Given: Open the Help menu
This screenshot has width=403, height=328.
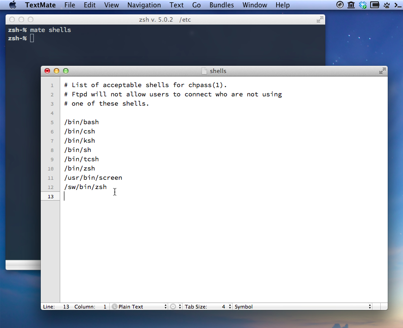Looking at the screenshot, I should (x=283, y=5).
